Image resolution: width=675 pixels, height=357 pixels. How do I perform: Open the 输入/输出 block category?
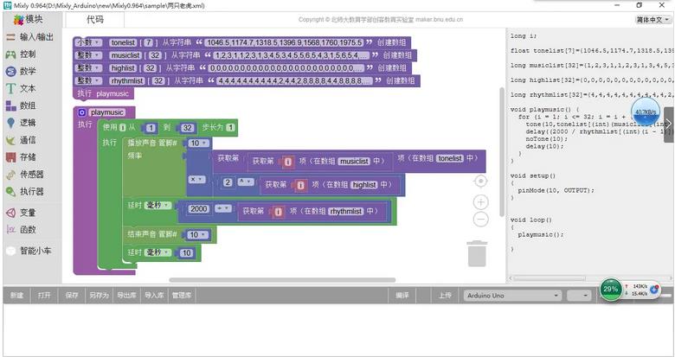30,37
